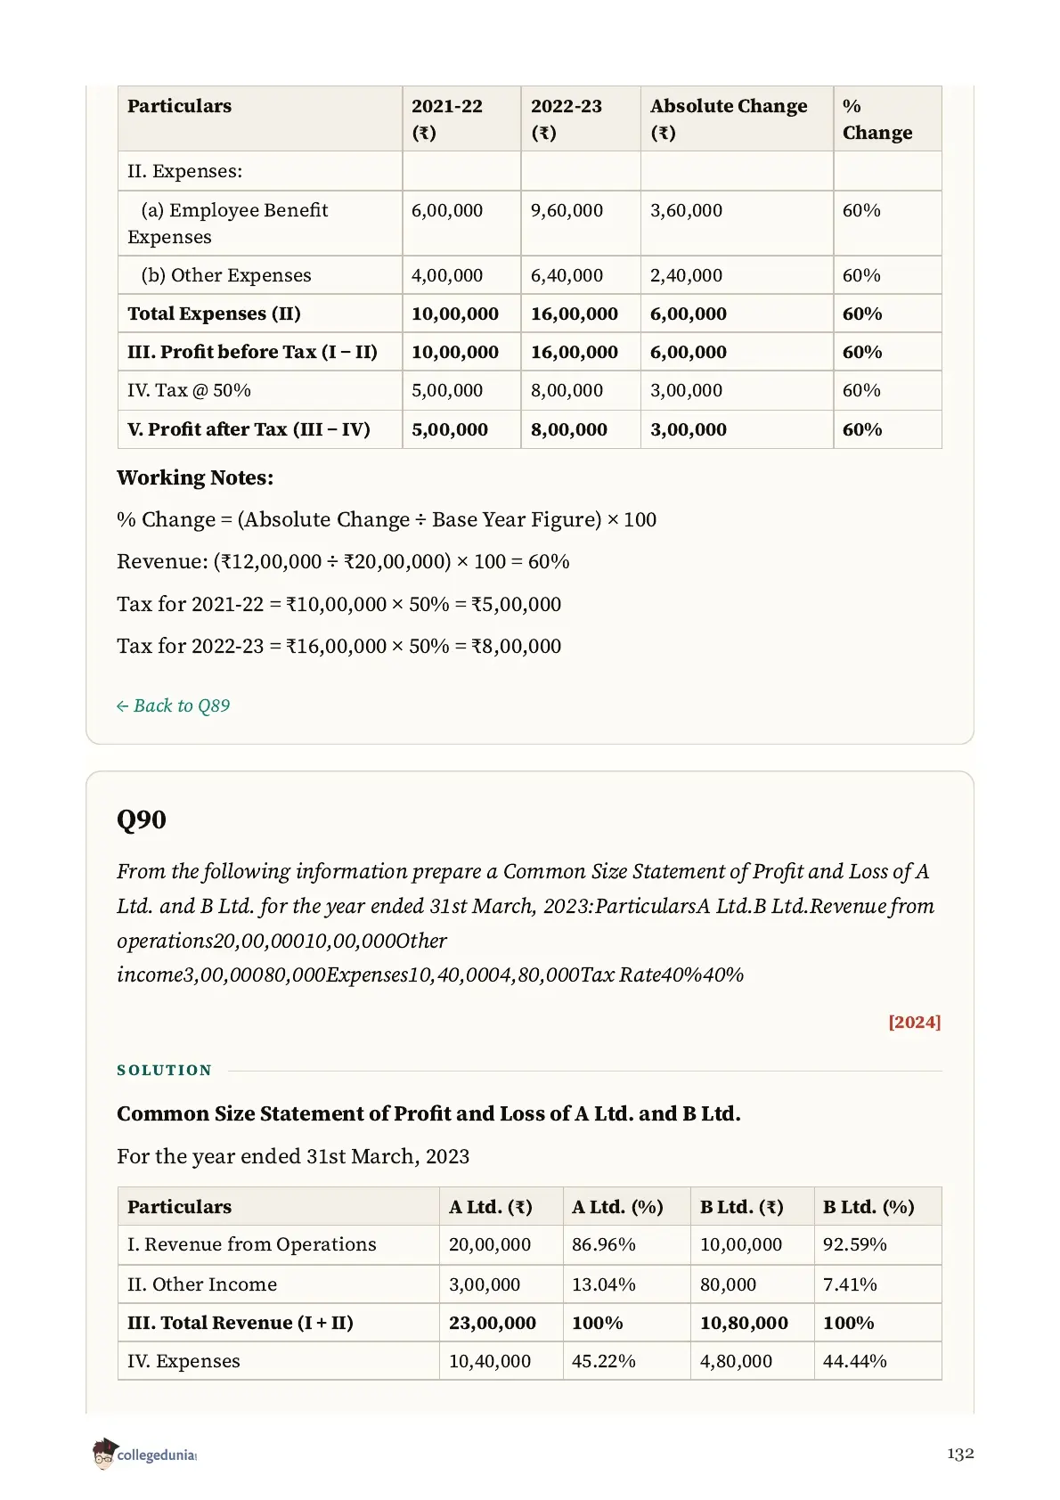Screen dimensions: 1060x1500
Task: Click the Total Expenses (II) row label
Action: coord(214,314)
